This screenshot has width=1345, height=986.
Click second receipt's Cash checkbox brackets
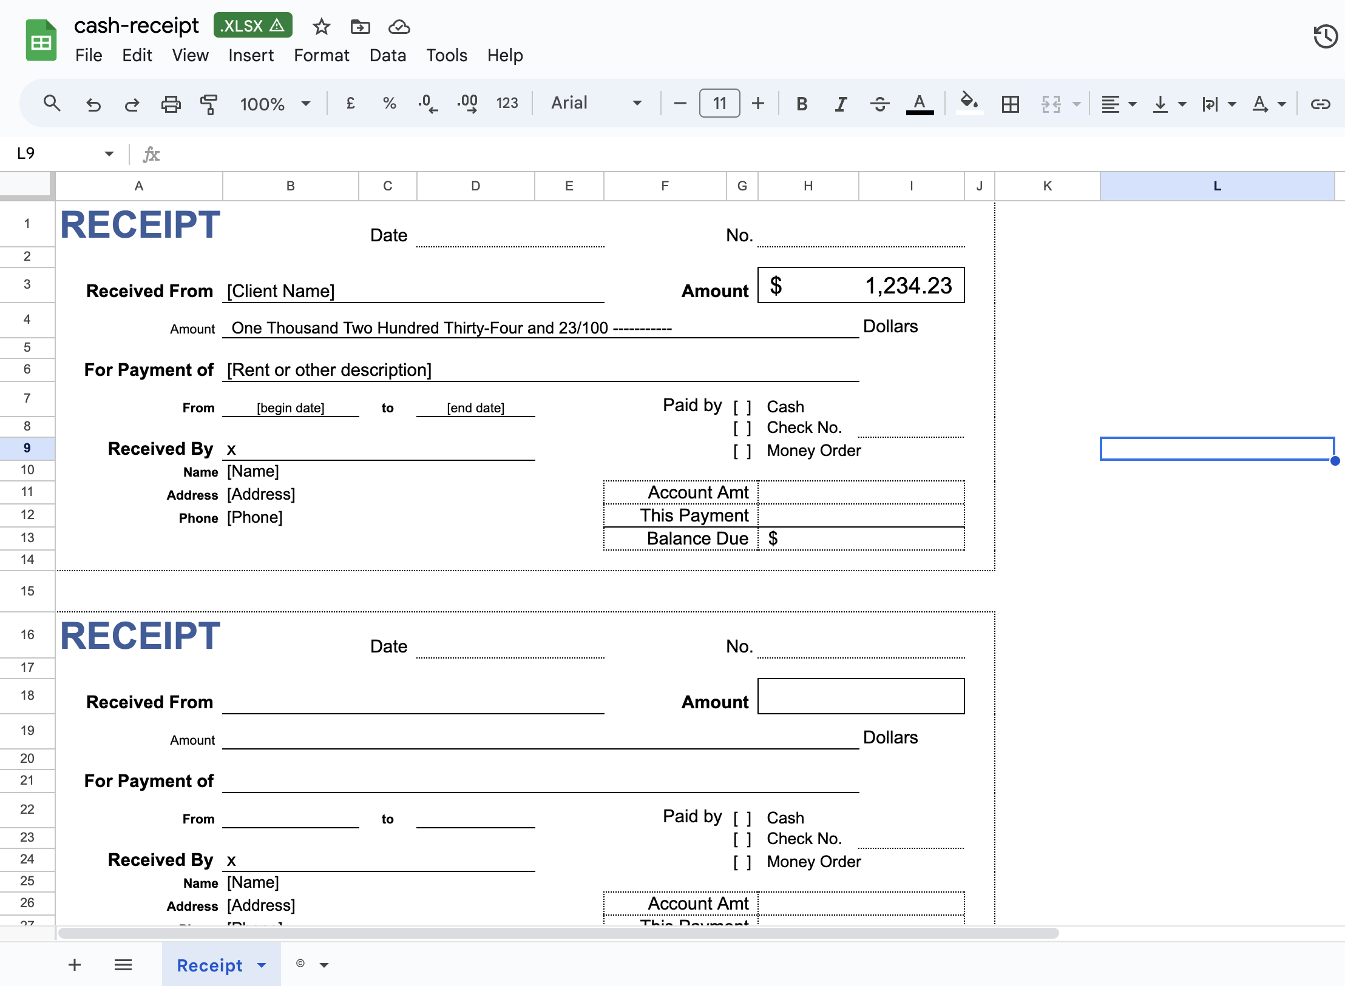[x=742, y=818]
